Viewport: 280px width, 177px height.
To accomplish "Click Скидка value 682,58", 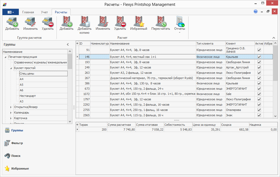I will click(235, 129).
